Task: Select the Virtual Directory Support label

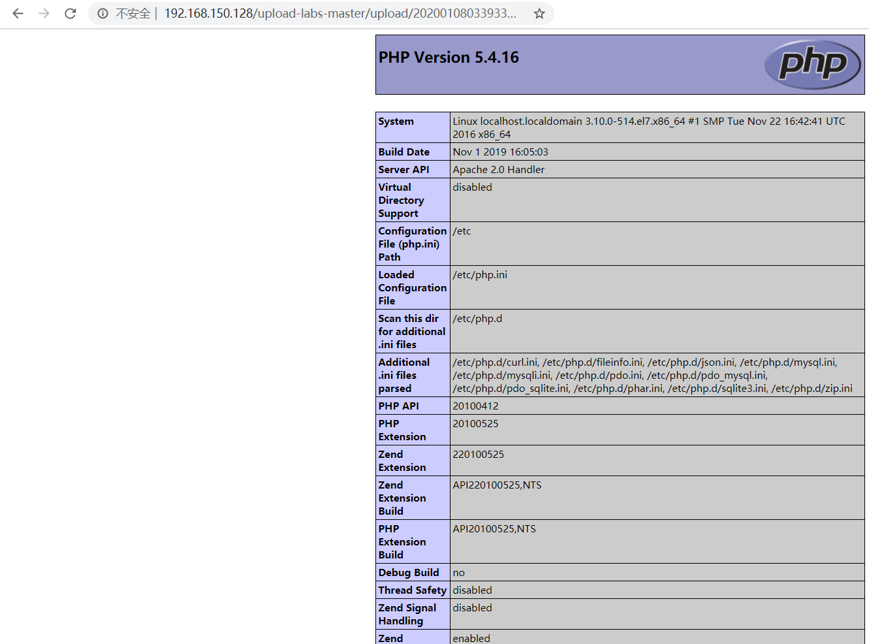Action: pos(402,201)
